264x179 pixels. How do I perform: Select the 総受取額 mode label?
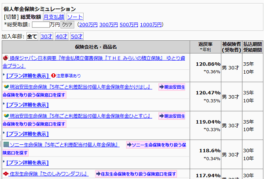point(31,17)
